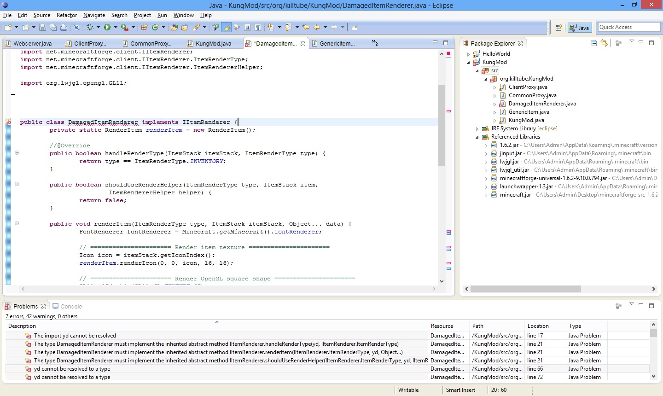The width and height of the screenshot is (663, 396).
Task: Click the red overview ruler error square
Action: click(x=448, y=54)
